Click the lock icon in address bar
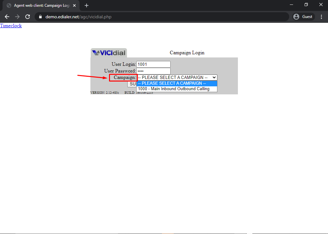This screenshot has width=328, height=234. pyautogui.click(x=40, y=17)
